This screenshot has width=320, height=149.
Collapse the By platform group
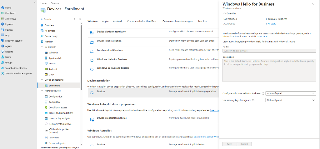click(42, 47)
